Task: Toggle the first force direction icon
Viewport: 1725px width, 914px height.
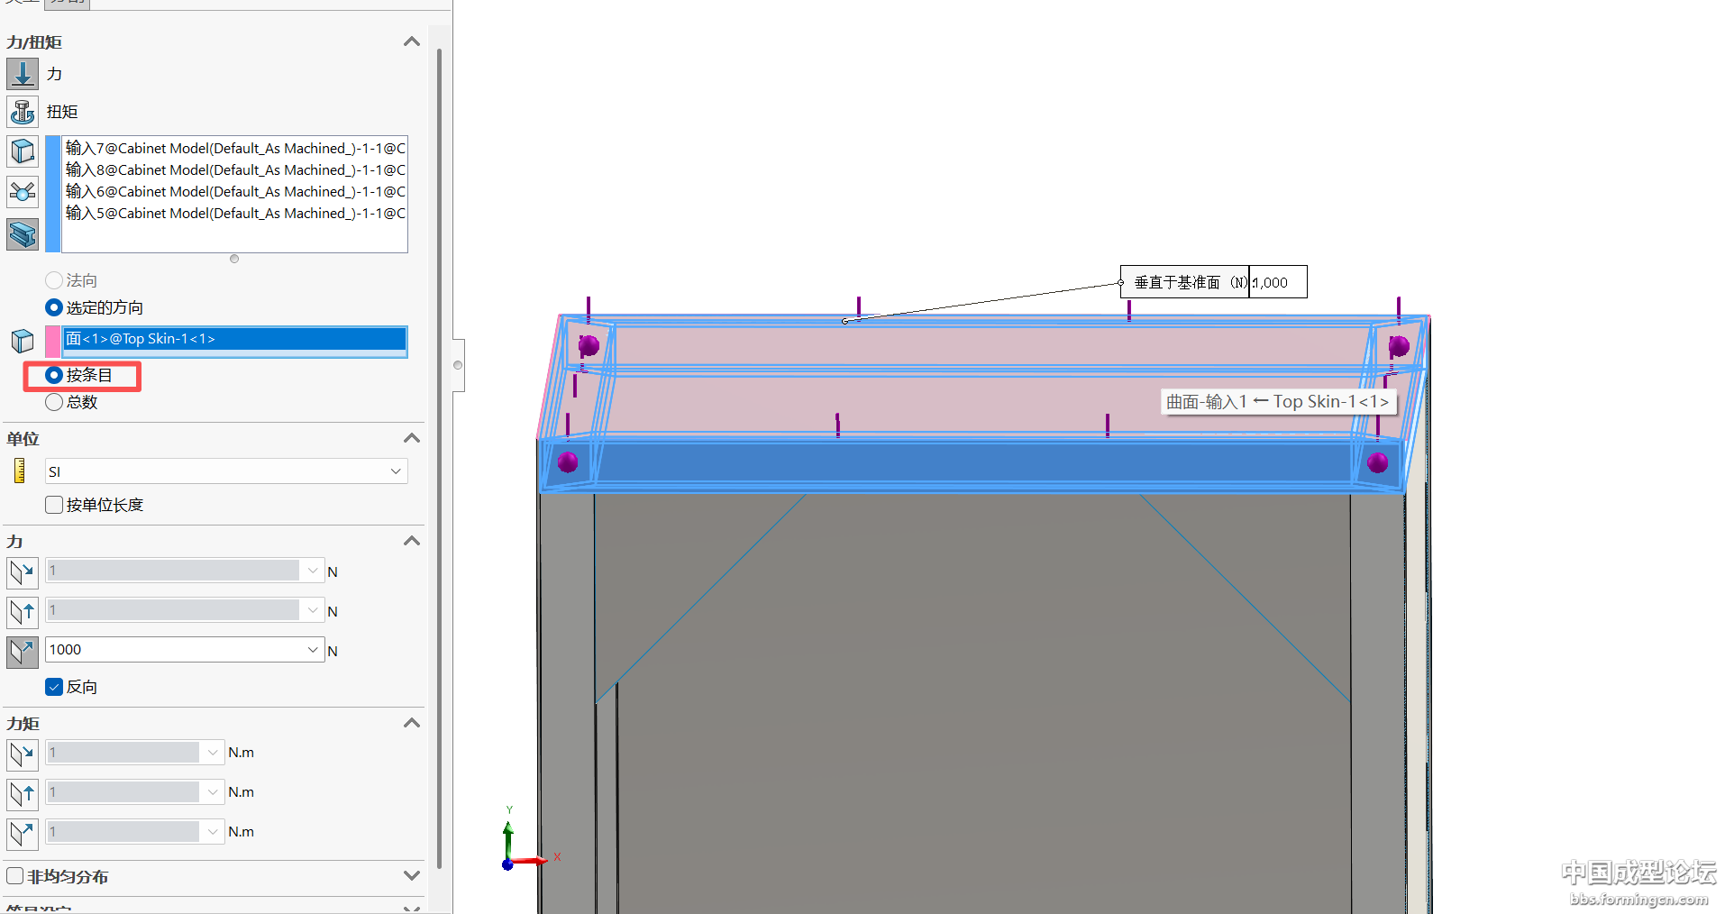Action: point(23,572)
